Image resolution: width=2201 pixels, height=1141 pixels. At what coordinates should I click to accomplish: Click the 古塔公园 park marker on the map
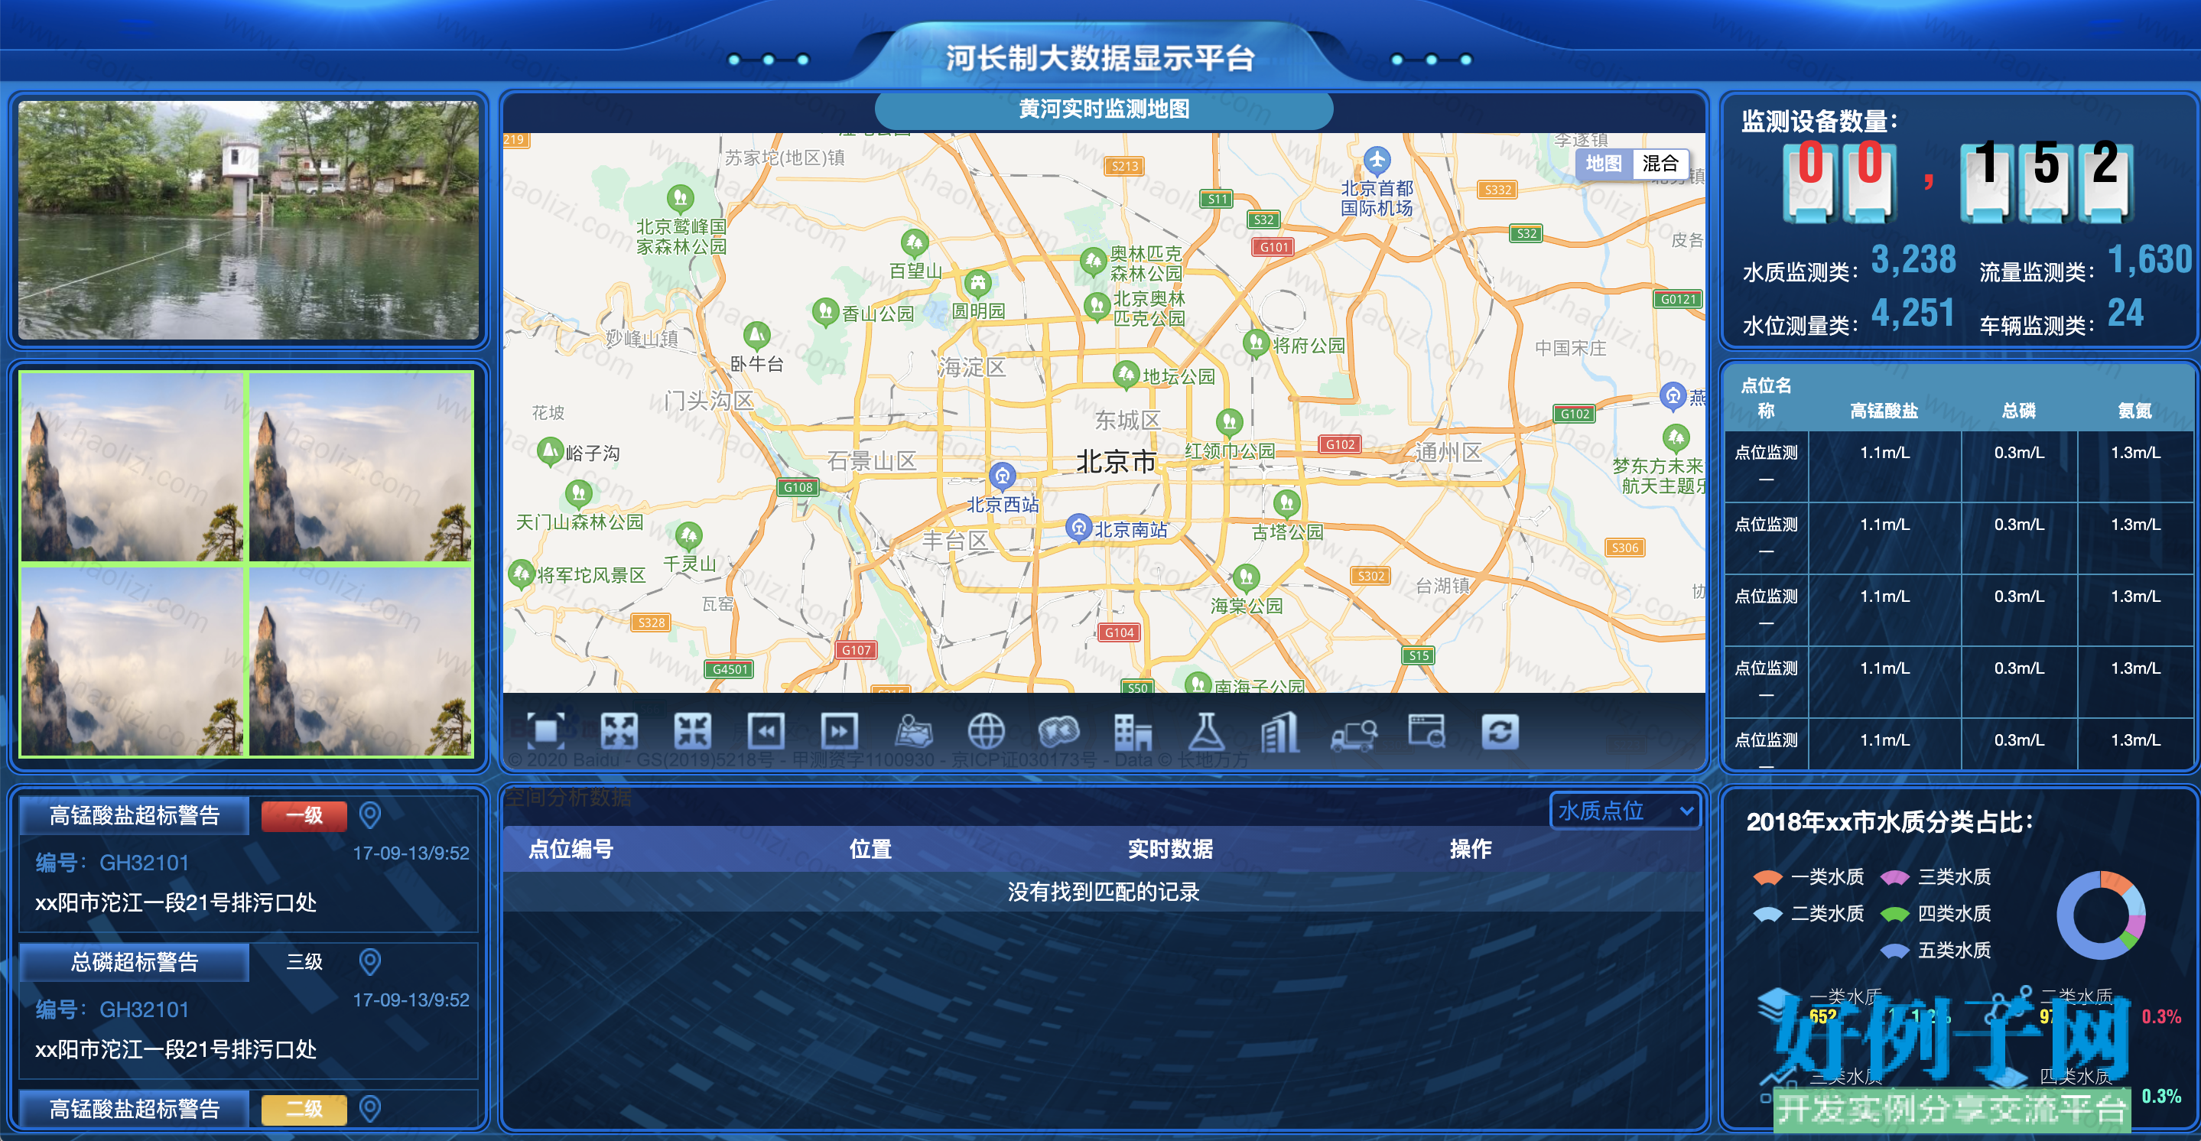pos(1287,503)
